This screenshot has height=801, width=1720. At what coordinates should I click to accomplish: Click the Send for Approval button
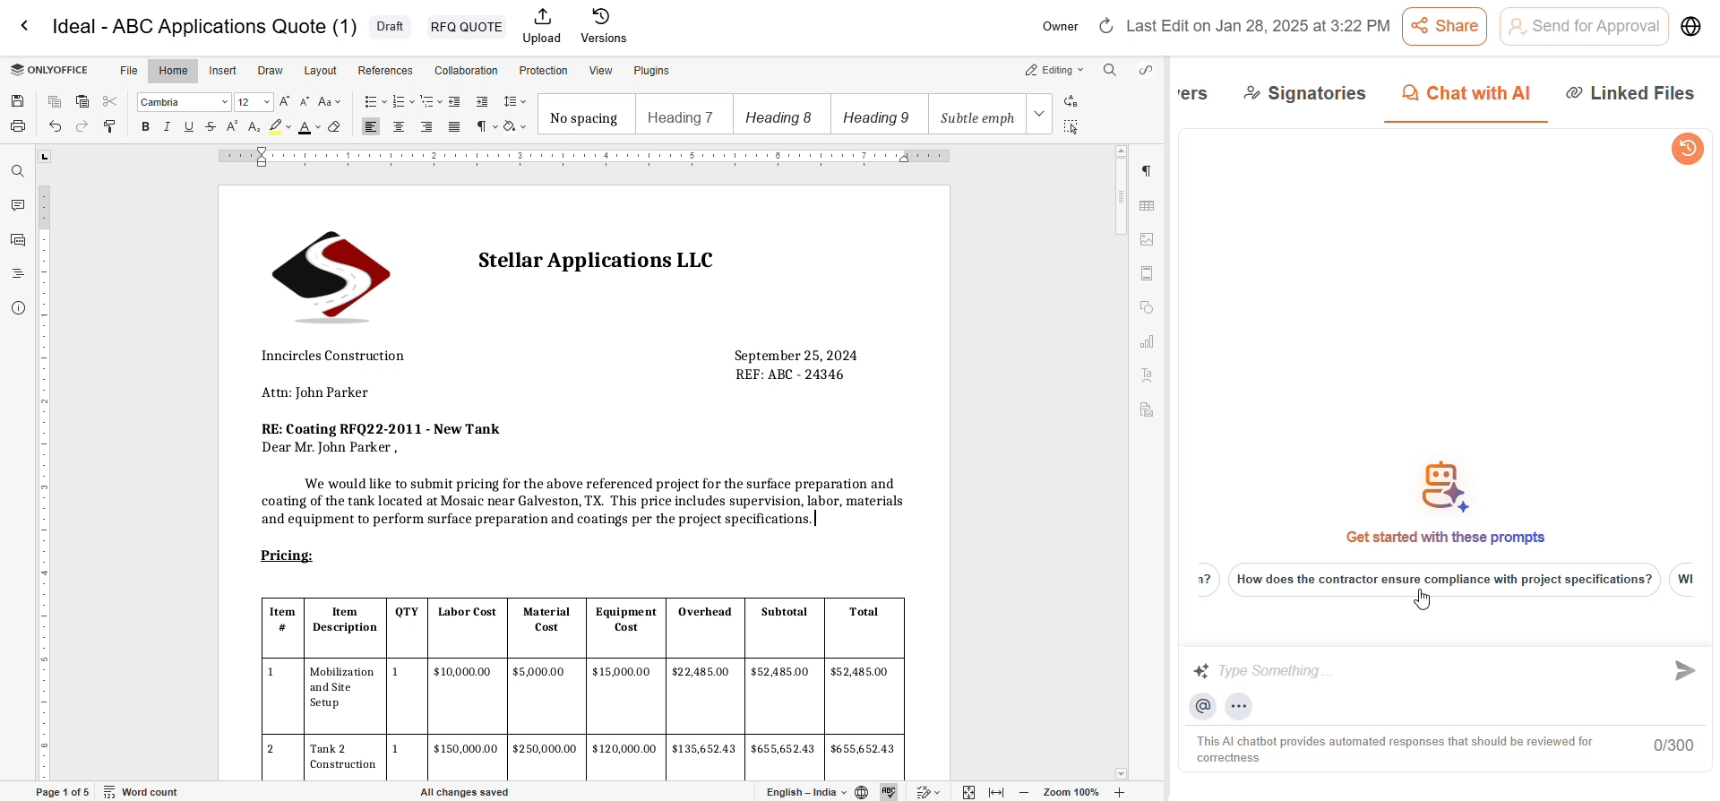tap(1585, 27)
